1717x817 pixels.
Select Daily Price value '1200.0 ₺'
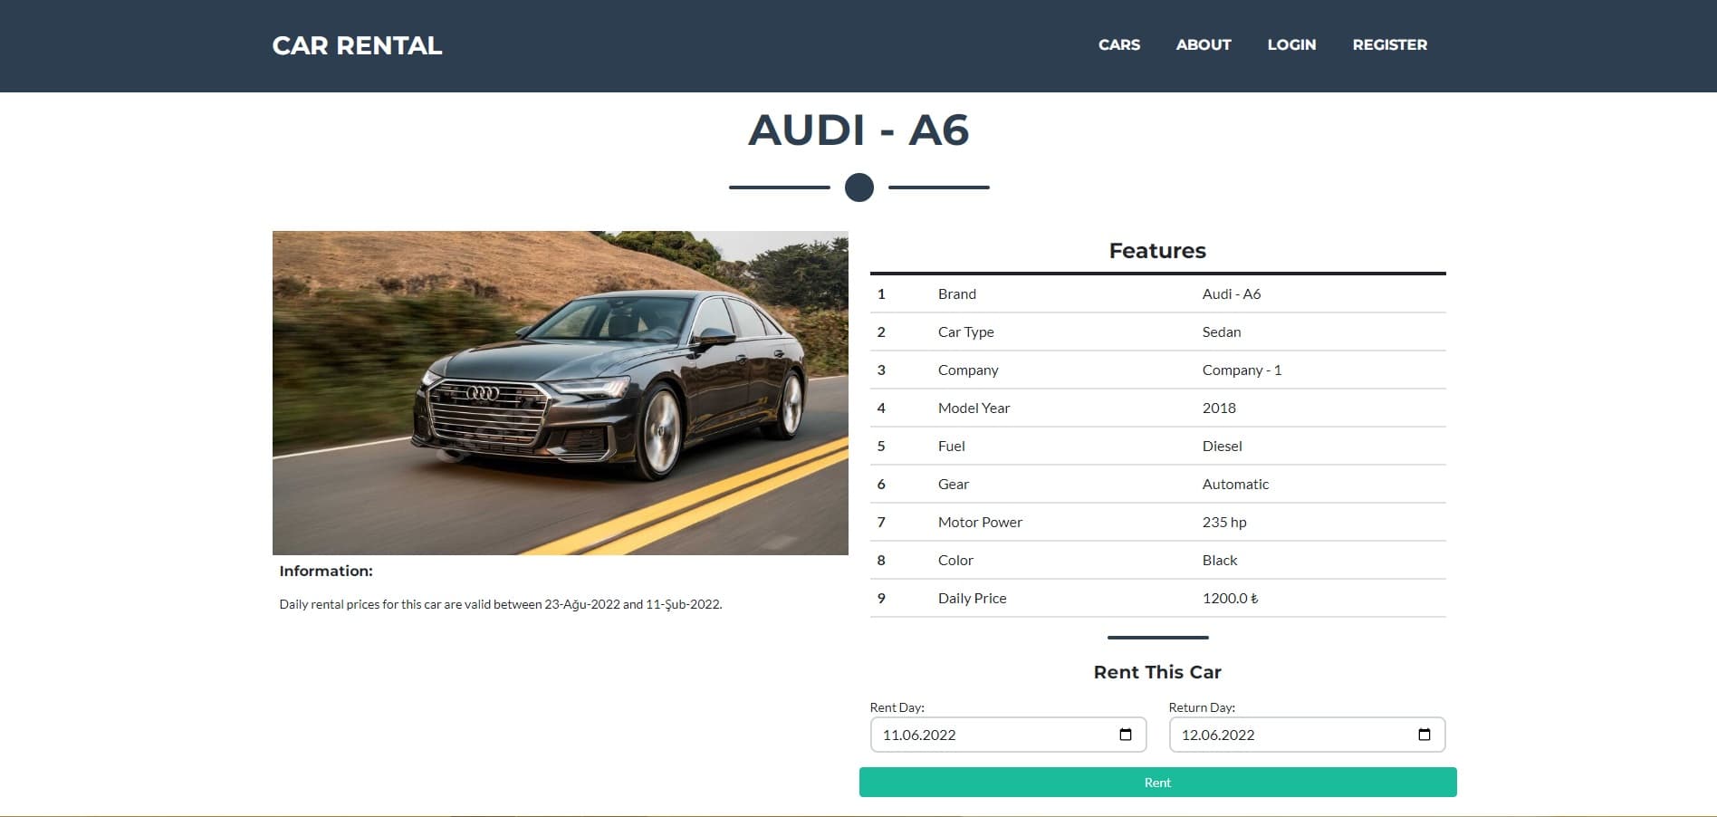tap(1230, 598)
